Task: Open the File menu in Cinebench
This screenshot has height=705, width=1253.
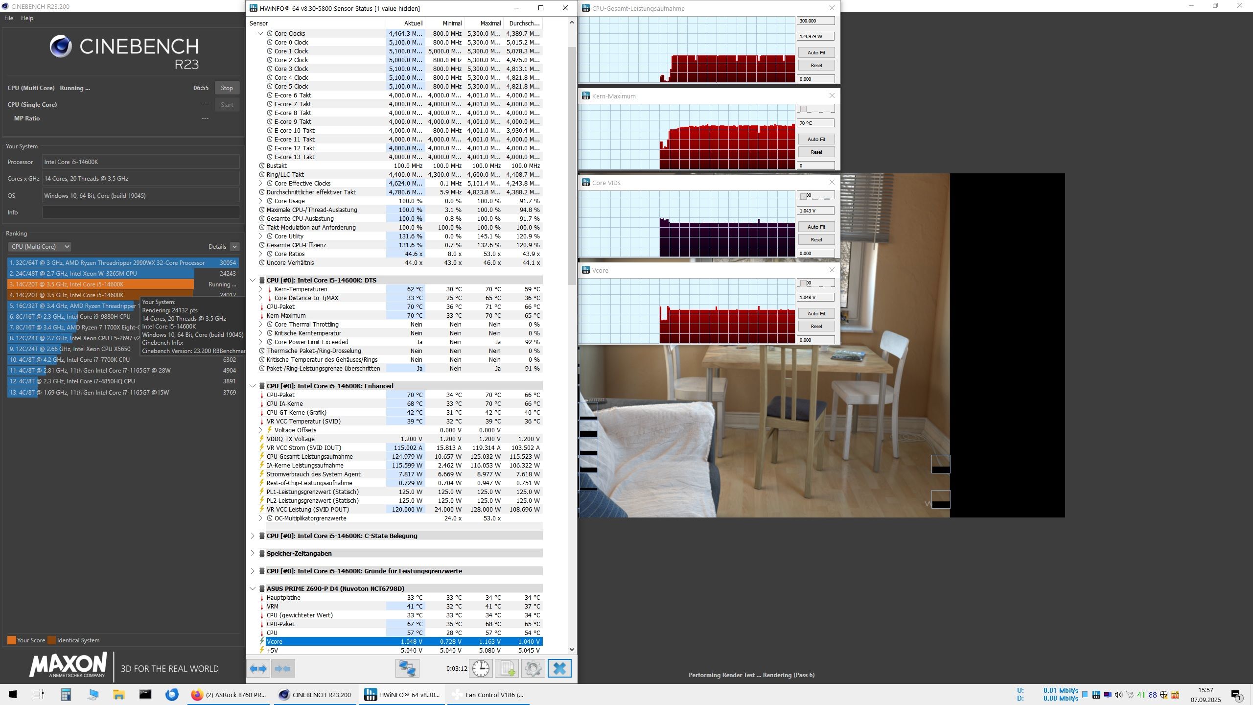Action: point(9,18)
